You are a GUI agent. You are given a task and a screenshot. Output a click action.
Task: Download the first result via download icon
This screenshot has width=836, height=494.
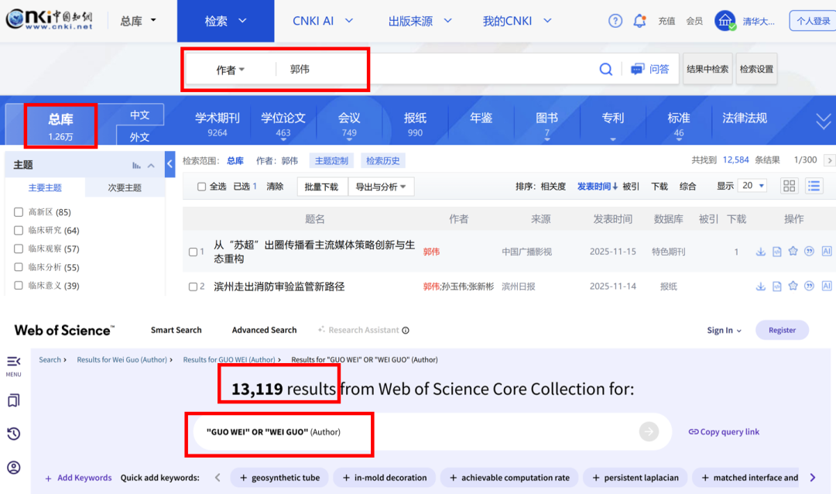[761, 252]
